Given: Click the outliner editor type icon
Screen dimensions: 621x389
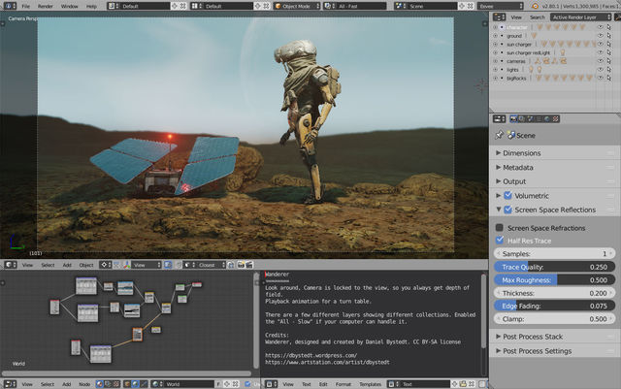Looking at the screenshot, I should coord(498,16).
